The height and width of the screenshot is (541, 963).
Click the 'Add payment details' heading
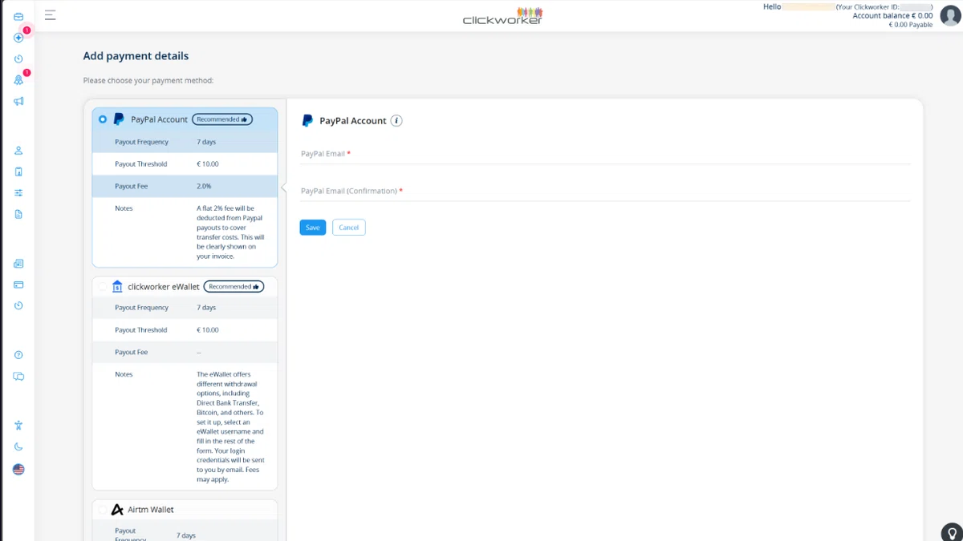pos(136,56)
